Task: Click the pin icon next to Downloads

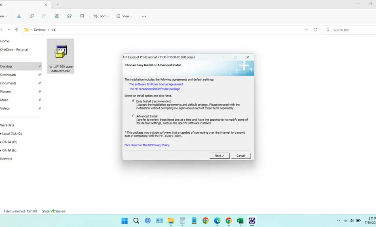Action: coord(40,75)
